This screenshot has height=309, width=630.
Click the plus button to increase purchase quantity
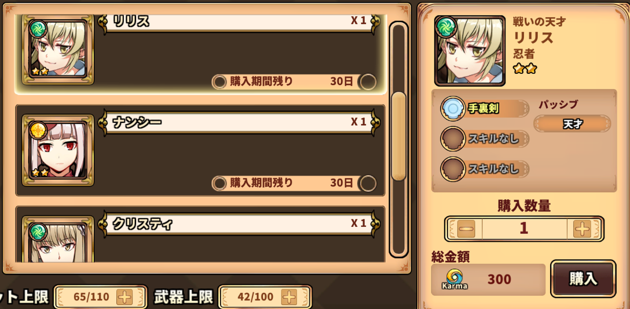point(582,229)
